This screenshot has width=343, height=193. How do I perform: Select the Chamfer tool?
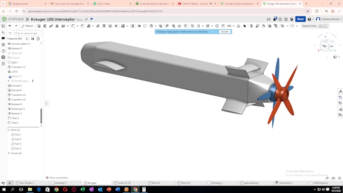click(x=82, y=26)
